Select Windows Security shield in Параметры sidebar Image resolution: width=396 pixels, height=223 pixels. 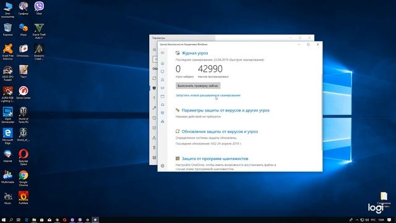(154, 88)
